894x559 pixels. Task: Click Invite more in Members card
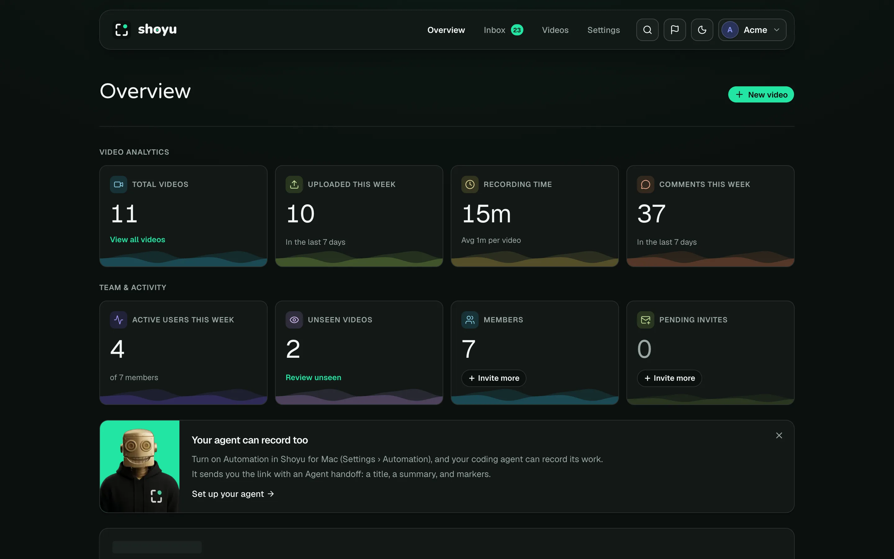494,378
